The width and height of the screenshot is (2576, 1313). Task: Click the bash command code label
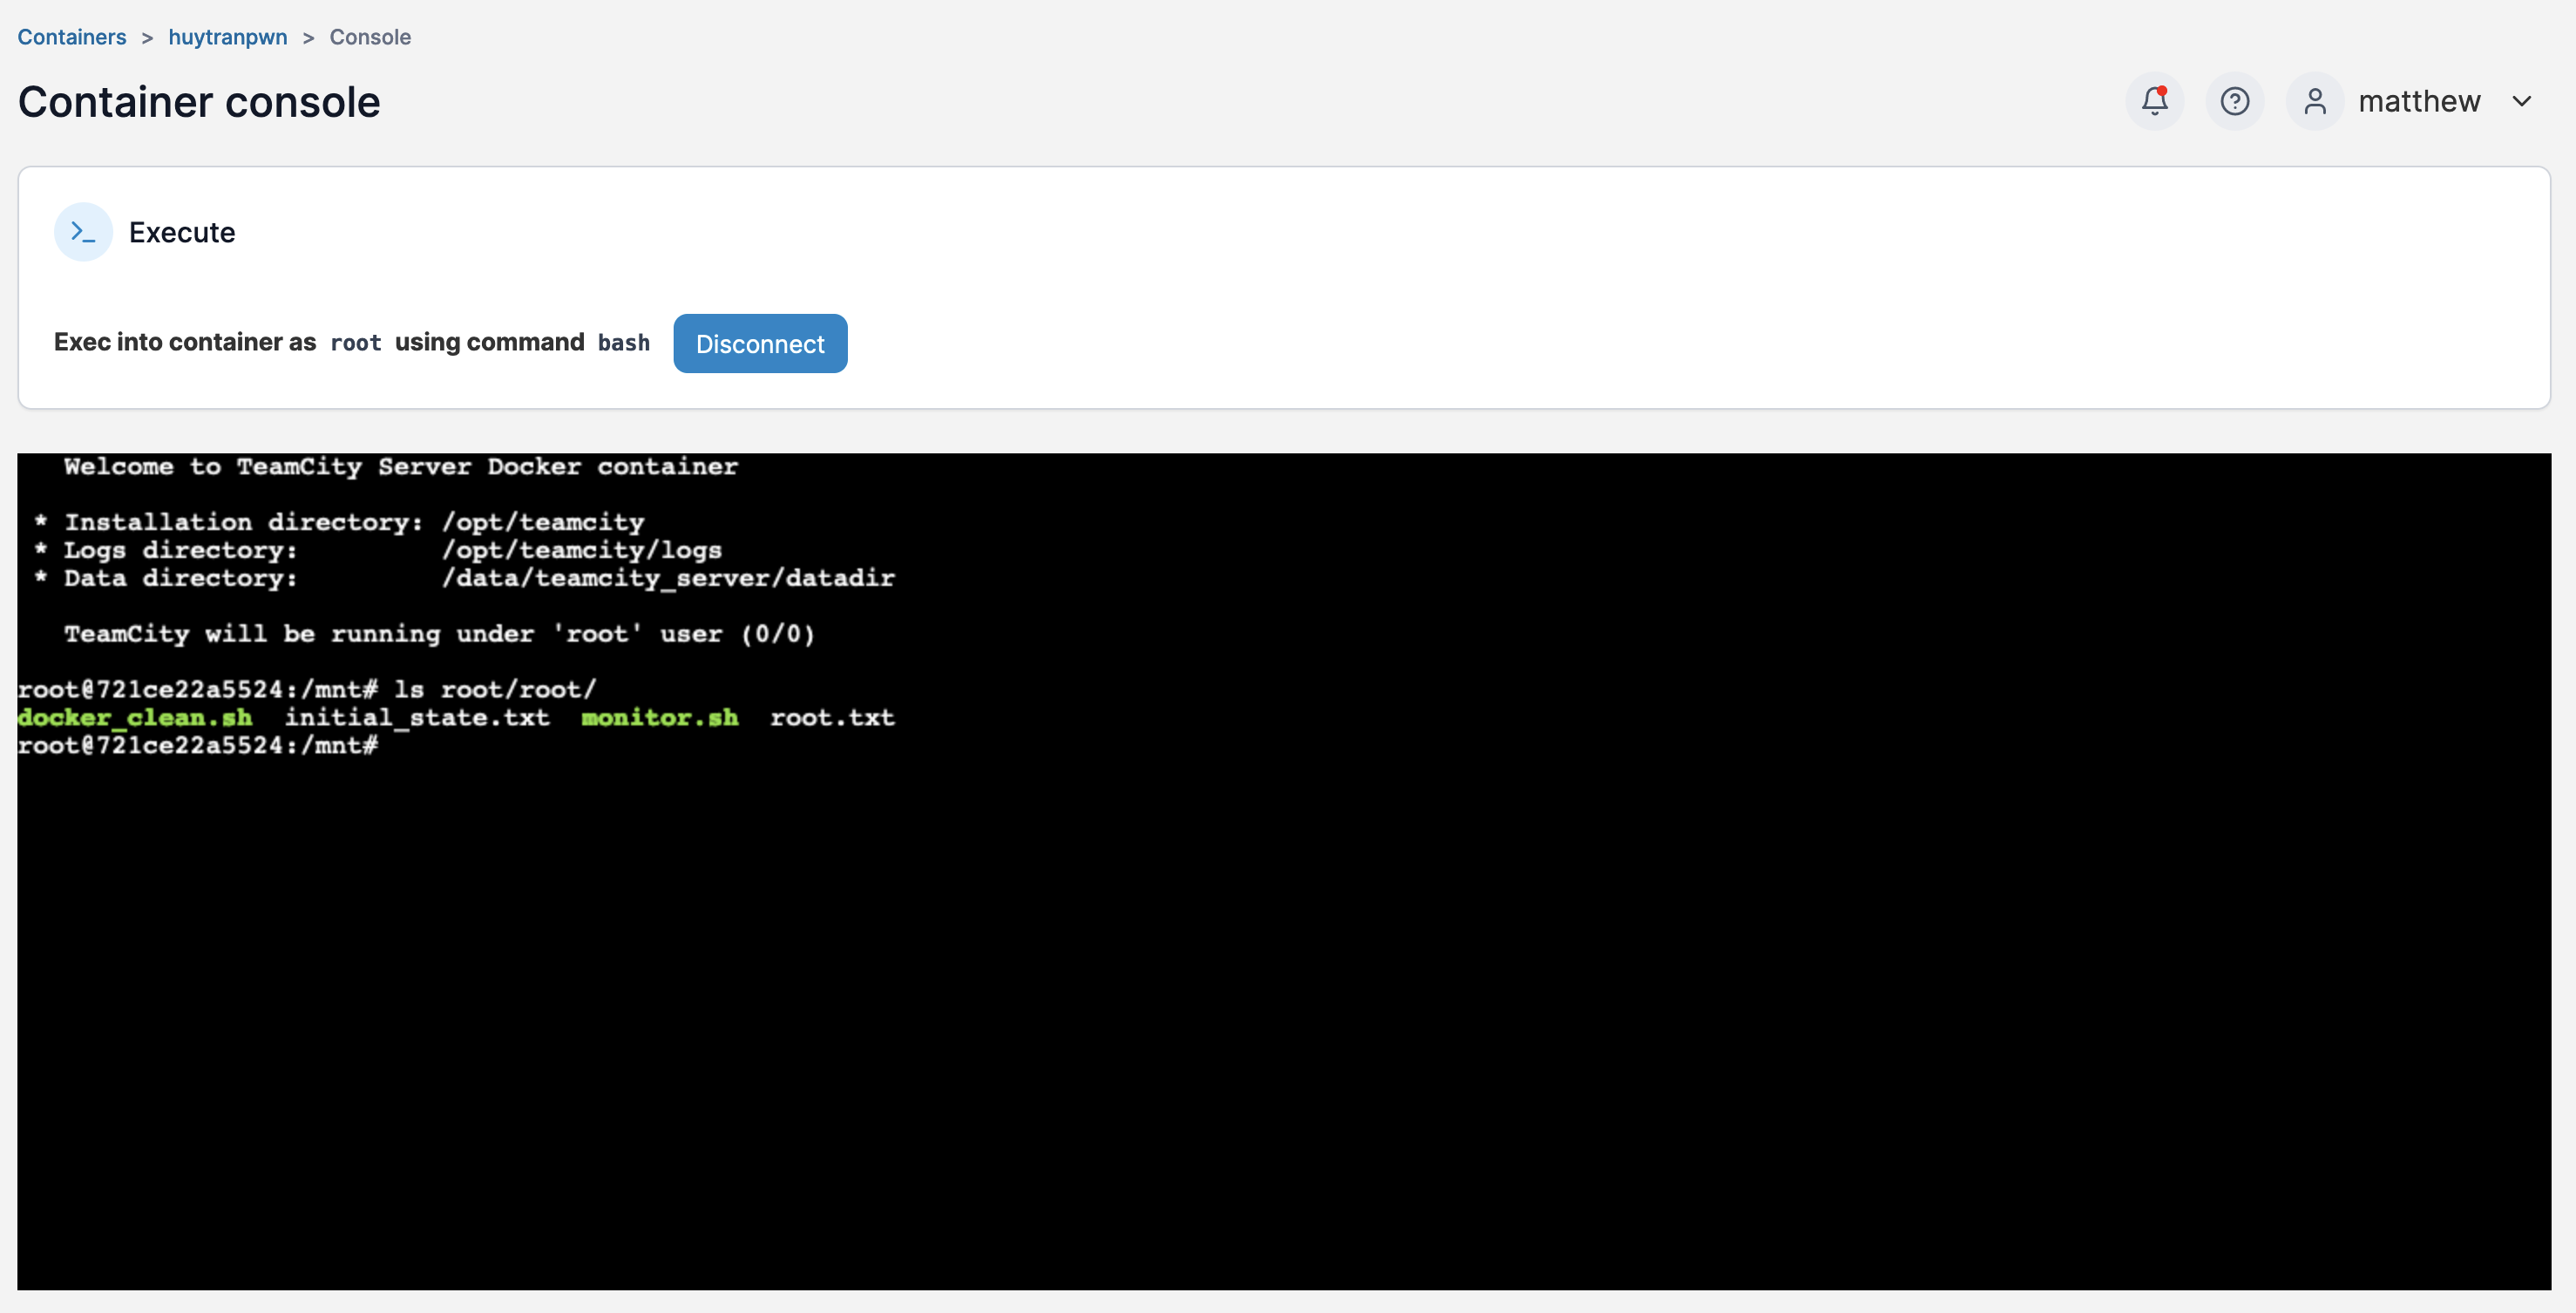(x=623, y=344)
